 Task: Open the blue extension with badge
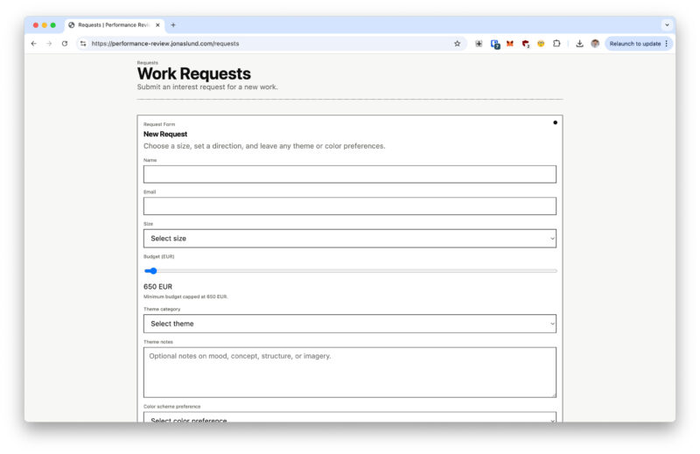(494, 44)
